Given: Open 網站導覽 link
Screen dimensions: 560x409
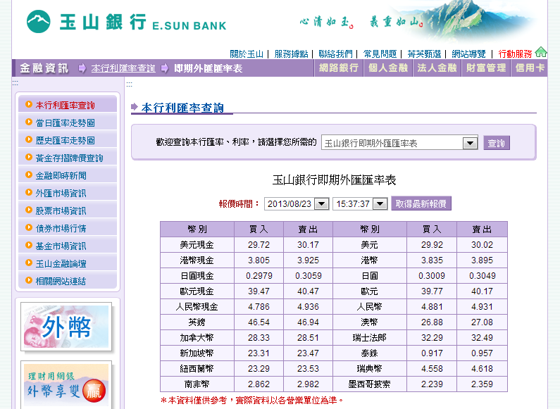Looking at the screenshot, I should 468,54.
